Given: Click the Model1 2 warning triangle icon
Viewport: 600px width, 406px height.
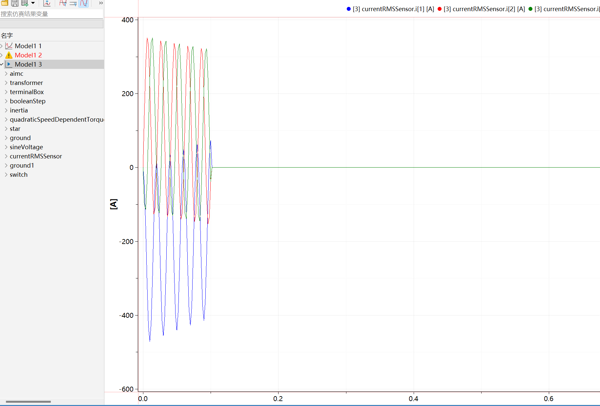Looking at the screenshot, I should (x=9, y=55).
